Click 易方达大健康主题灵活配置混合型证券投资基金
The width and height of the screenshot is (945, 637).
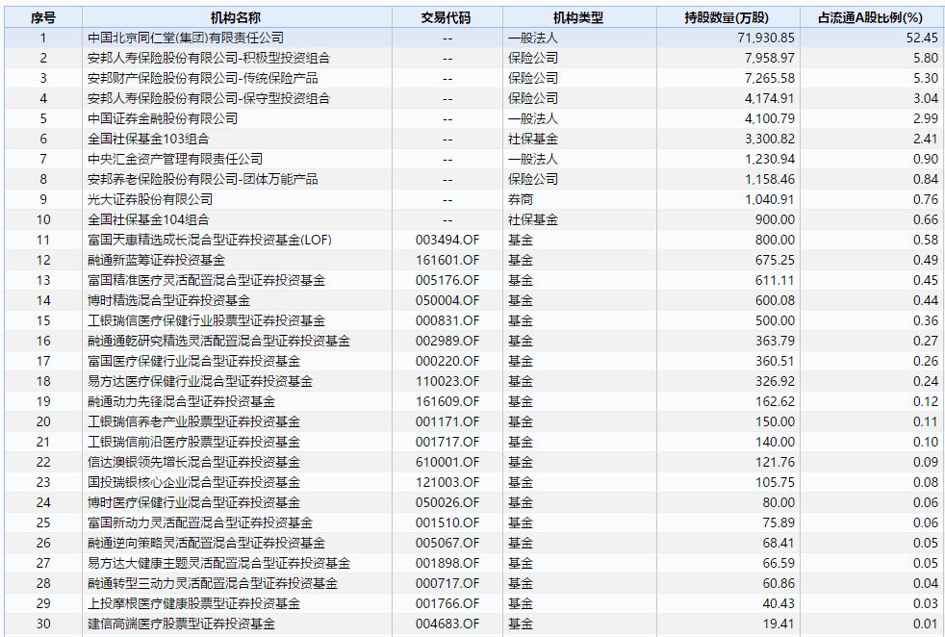[218, 563]
